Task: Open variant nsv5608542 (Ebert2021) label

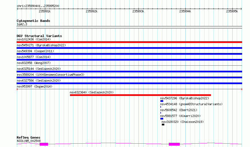Action: 179,110
